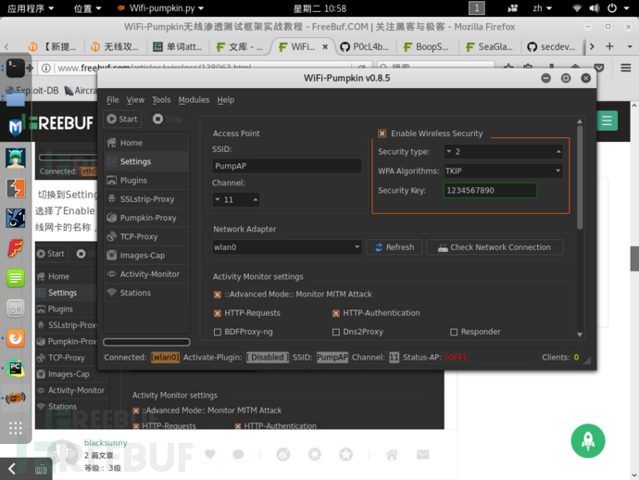The image size is (639, 480).
Task: Click the power icon in top bar
Action: (612, 8)
